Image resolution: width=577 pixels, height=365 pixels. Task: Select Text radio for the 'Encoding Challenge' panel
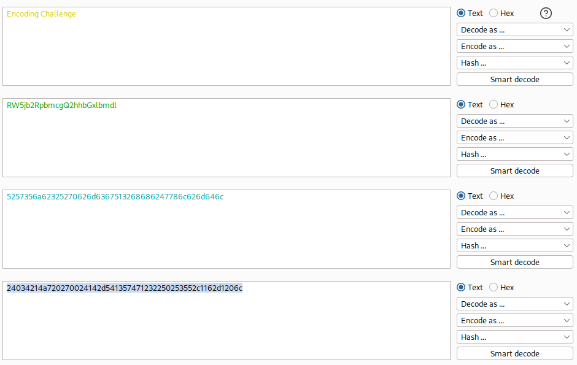coord(461,13)
